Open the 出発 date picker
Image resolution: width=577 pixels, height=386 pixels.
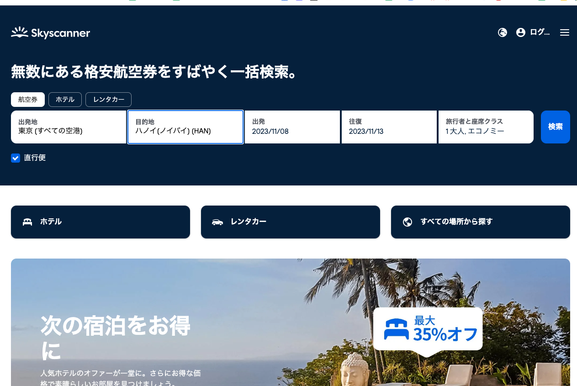[292, 127]
